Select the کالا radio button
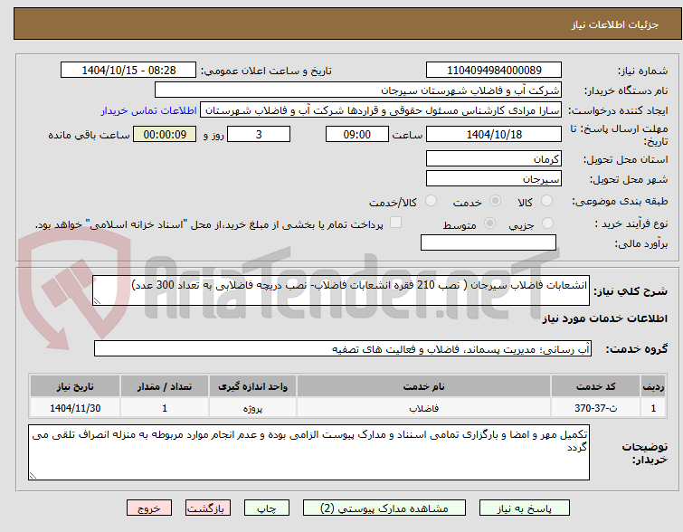The height and width of the screenshot is (532, 683). [546, 201]
